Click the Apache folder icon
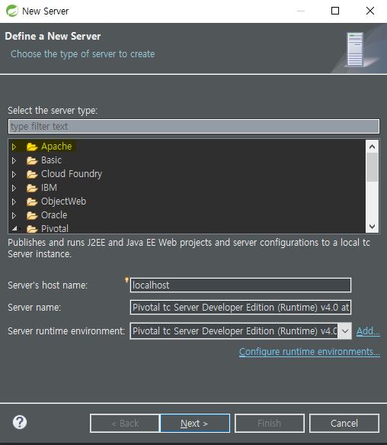Screen dimensions: 387x445 (x=32, y=147)
